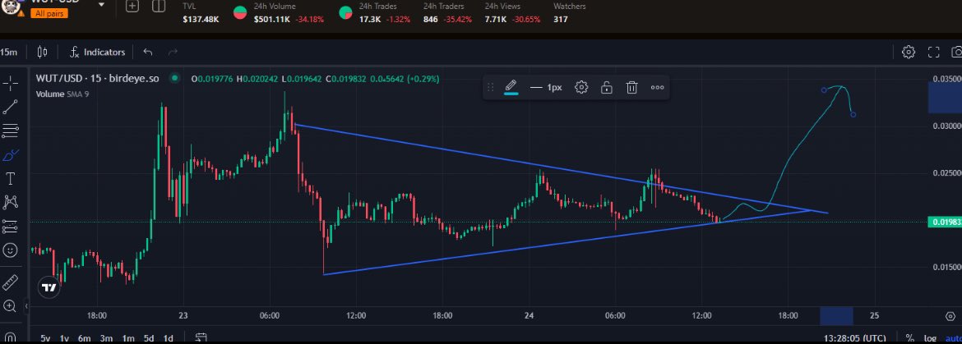Expand the token pair dropdown arrow
The image size is (962, 344).
[102, 5]
